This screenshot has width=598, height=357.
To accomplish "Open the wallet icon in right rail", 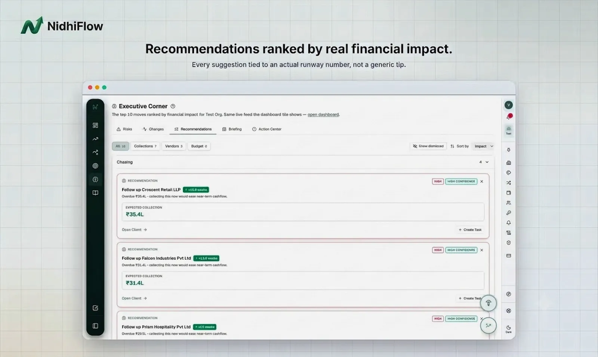I will (508, 193).
